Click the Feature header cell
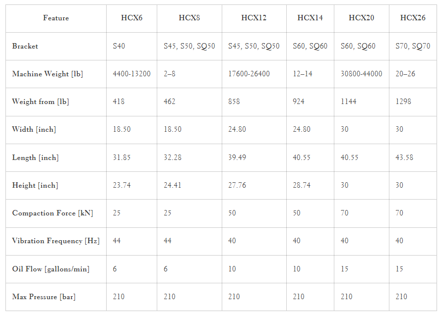Viewport: 440px width, 316px height. tap(56, 18)
